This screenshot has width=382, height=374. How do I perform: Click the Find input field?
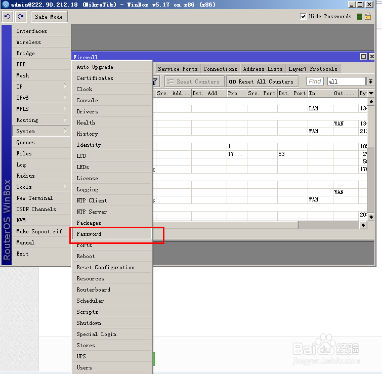pyautogui.click(x=315, y=81)
